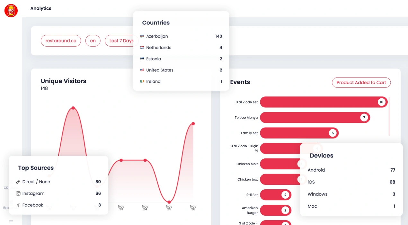408x225 pixels.
Task: Click the Azerbaijan flag in Countries
Action: tap(142, 36)
